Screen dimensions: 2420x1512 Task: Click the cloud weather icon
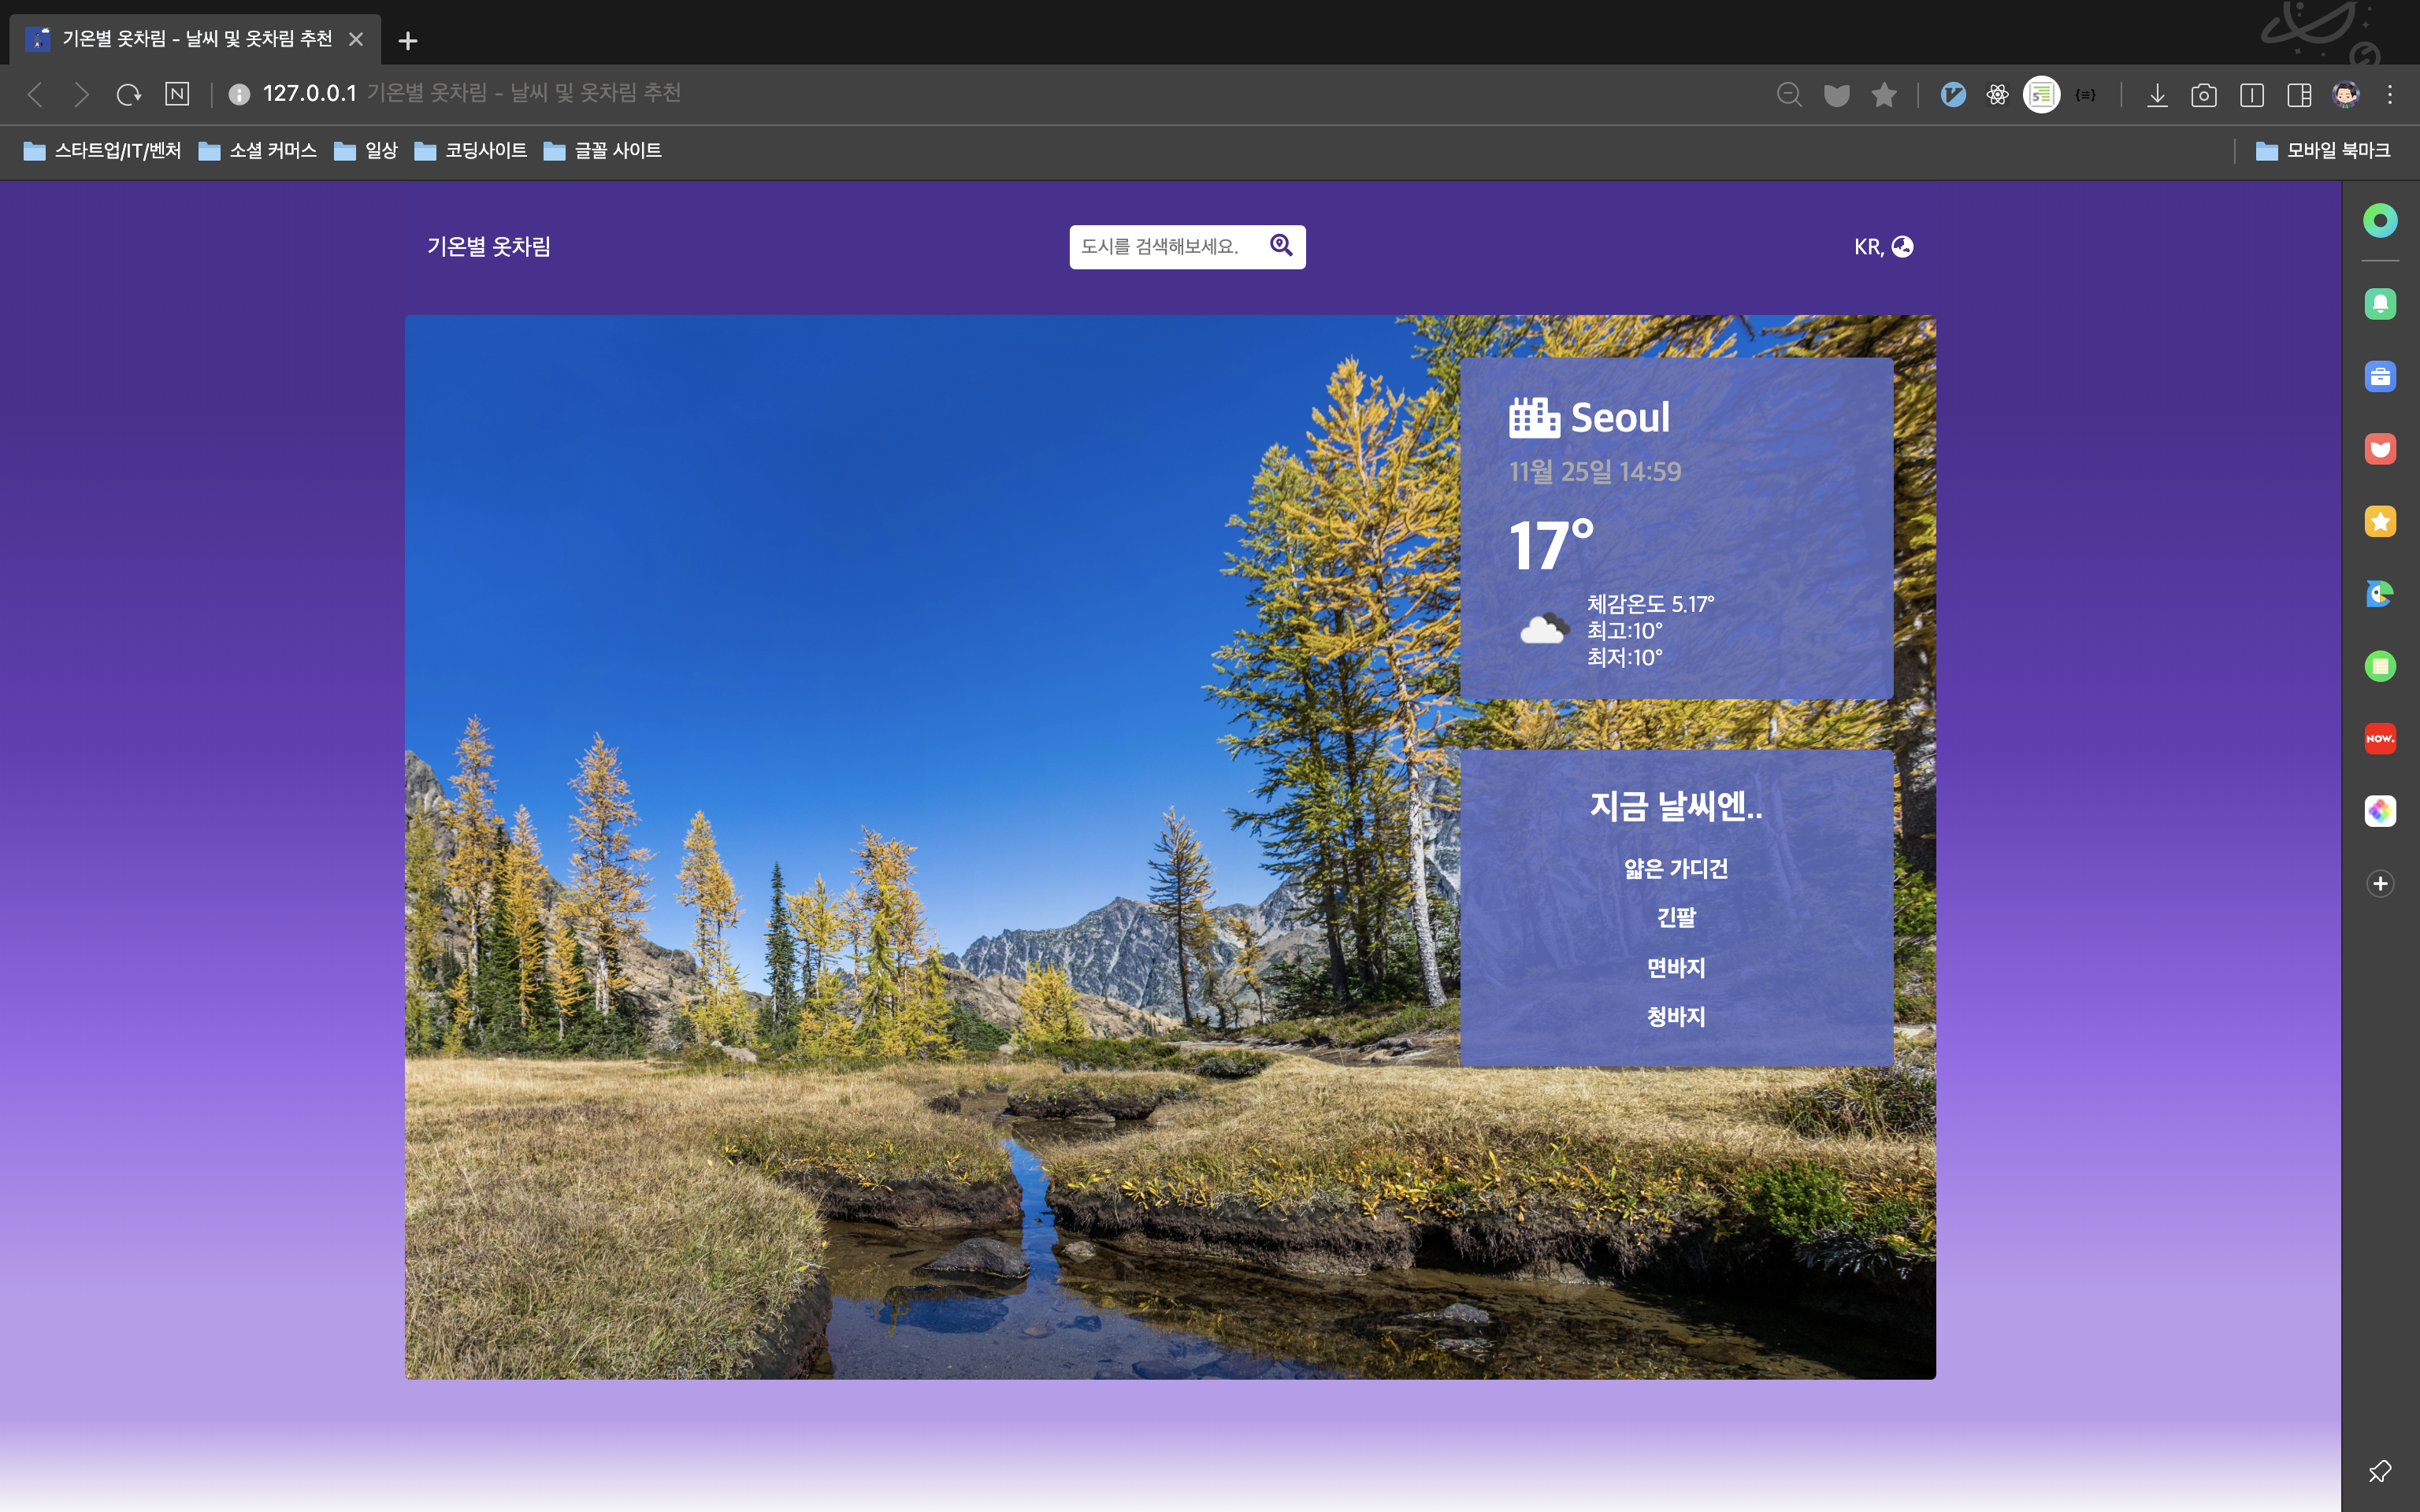pyautogui.click(x=1543, y=629)
